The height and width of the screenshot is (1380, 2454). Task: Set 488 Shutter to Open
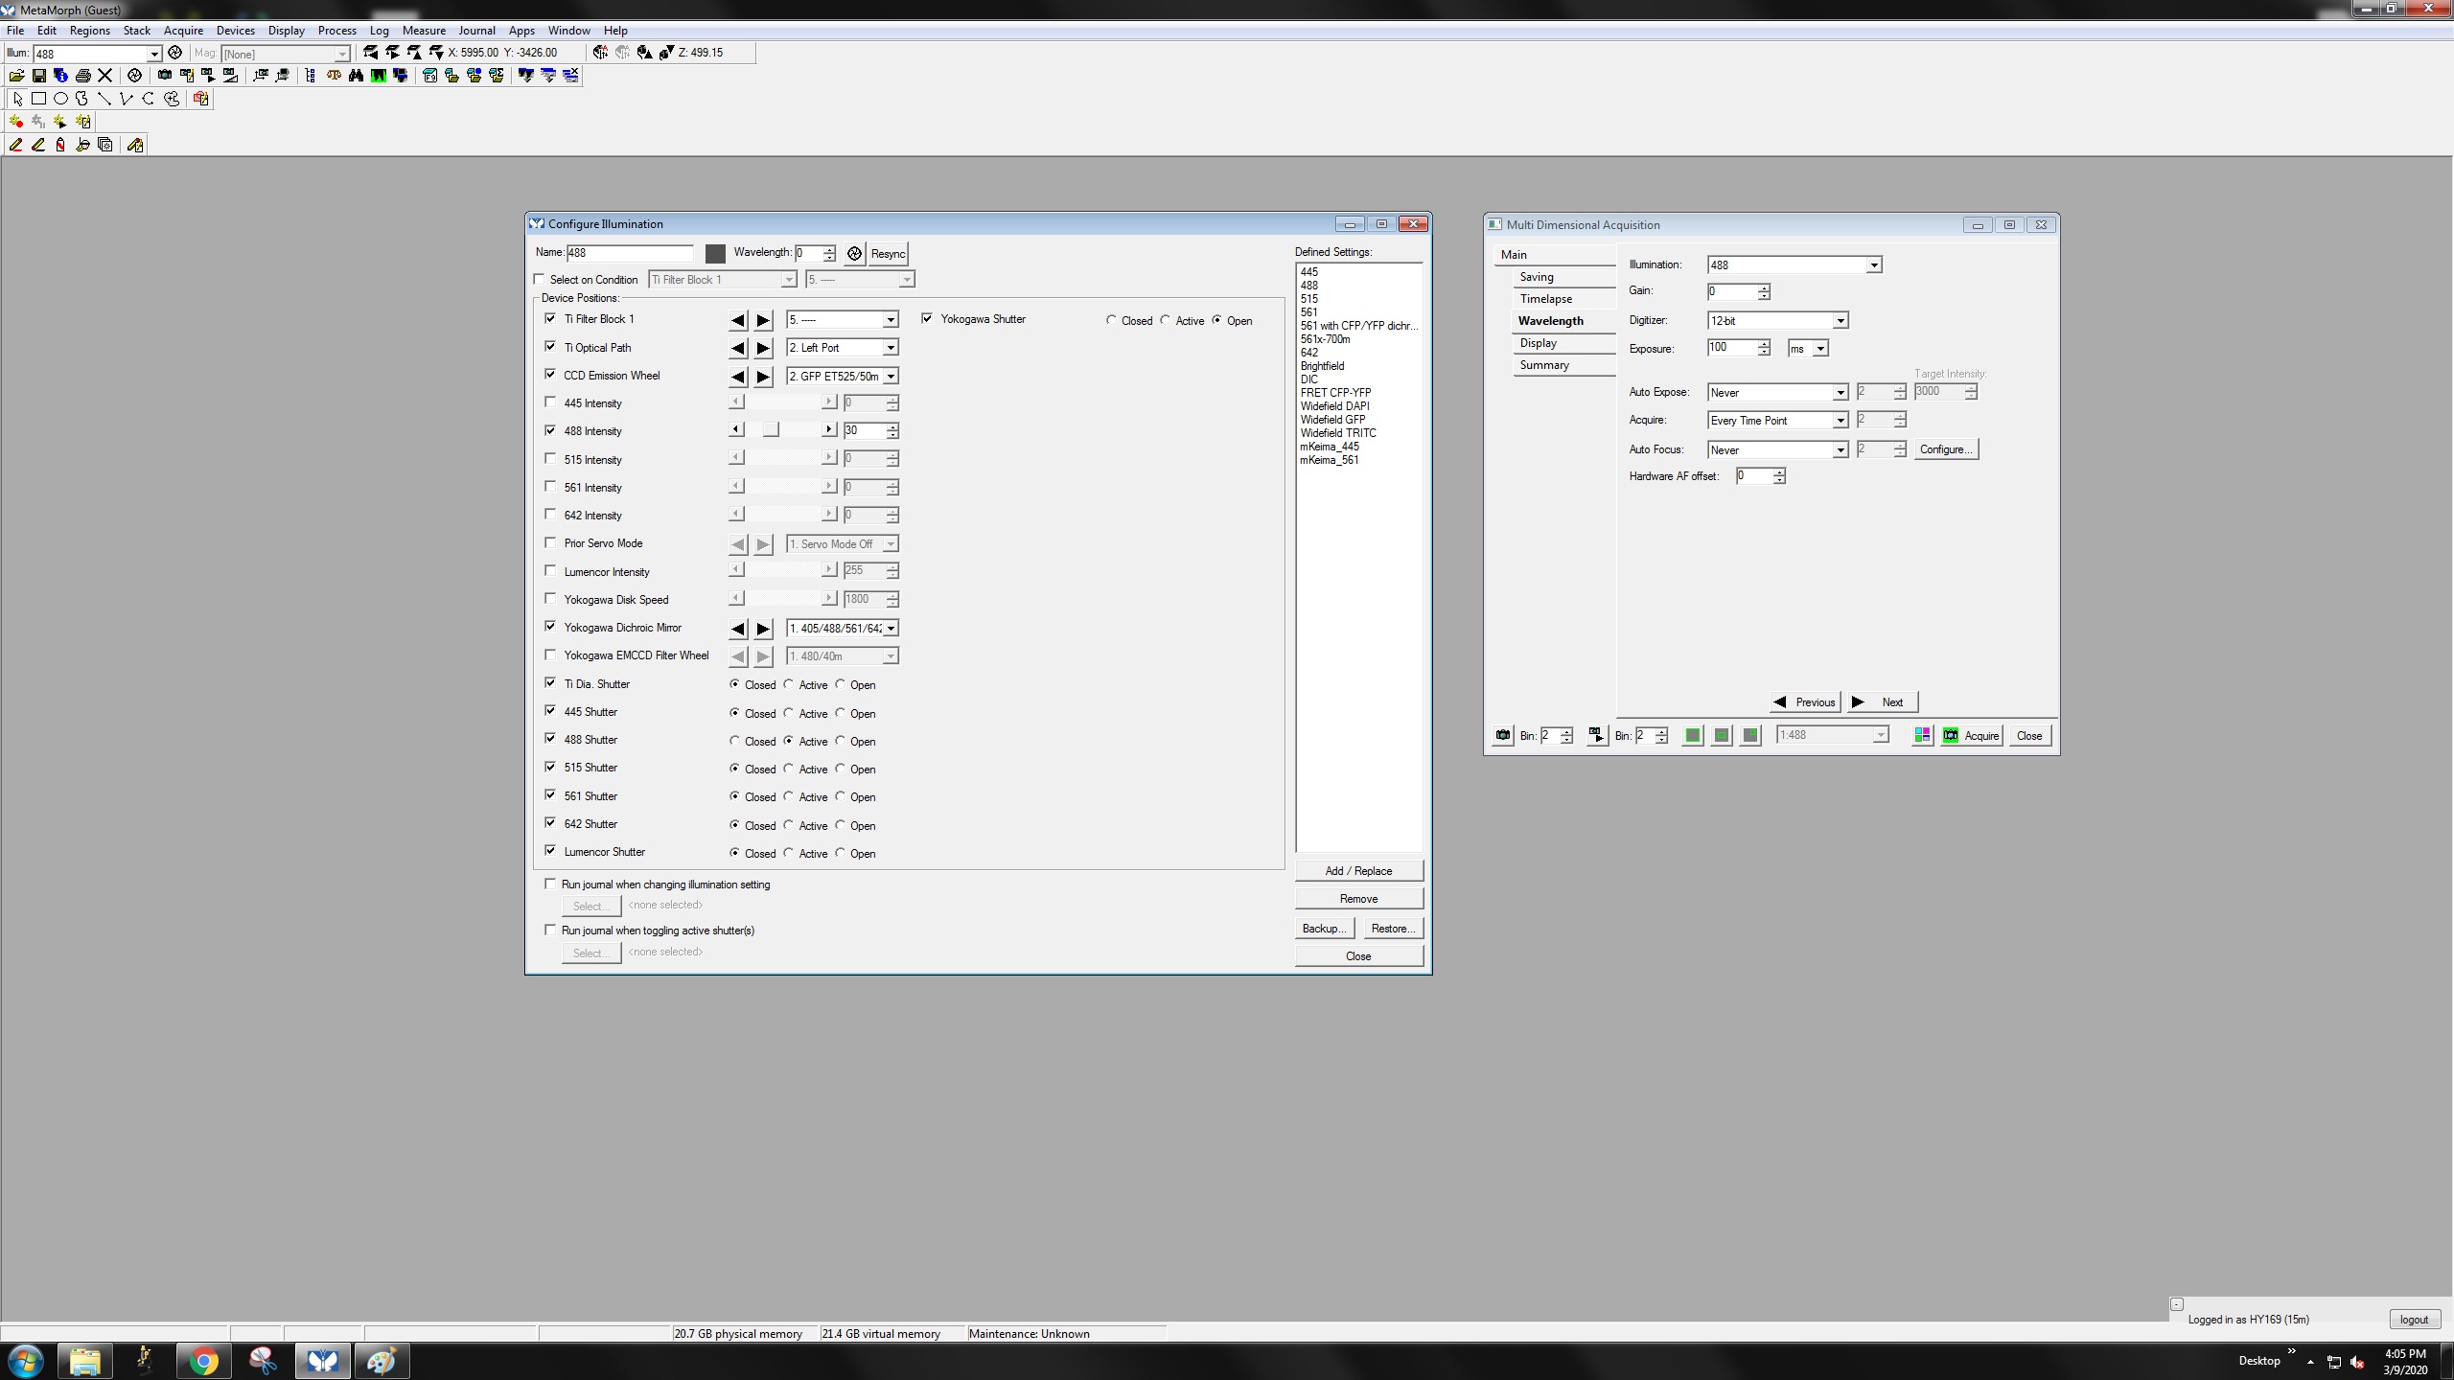[x=841, y=741]
